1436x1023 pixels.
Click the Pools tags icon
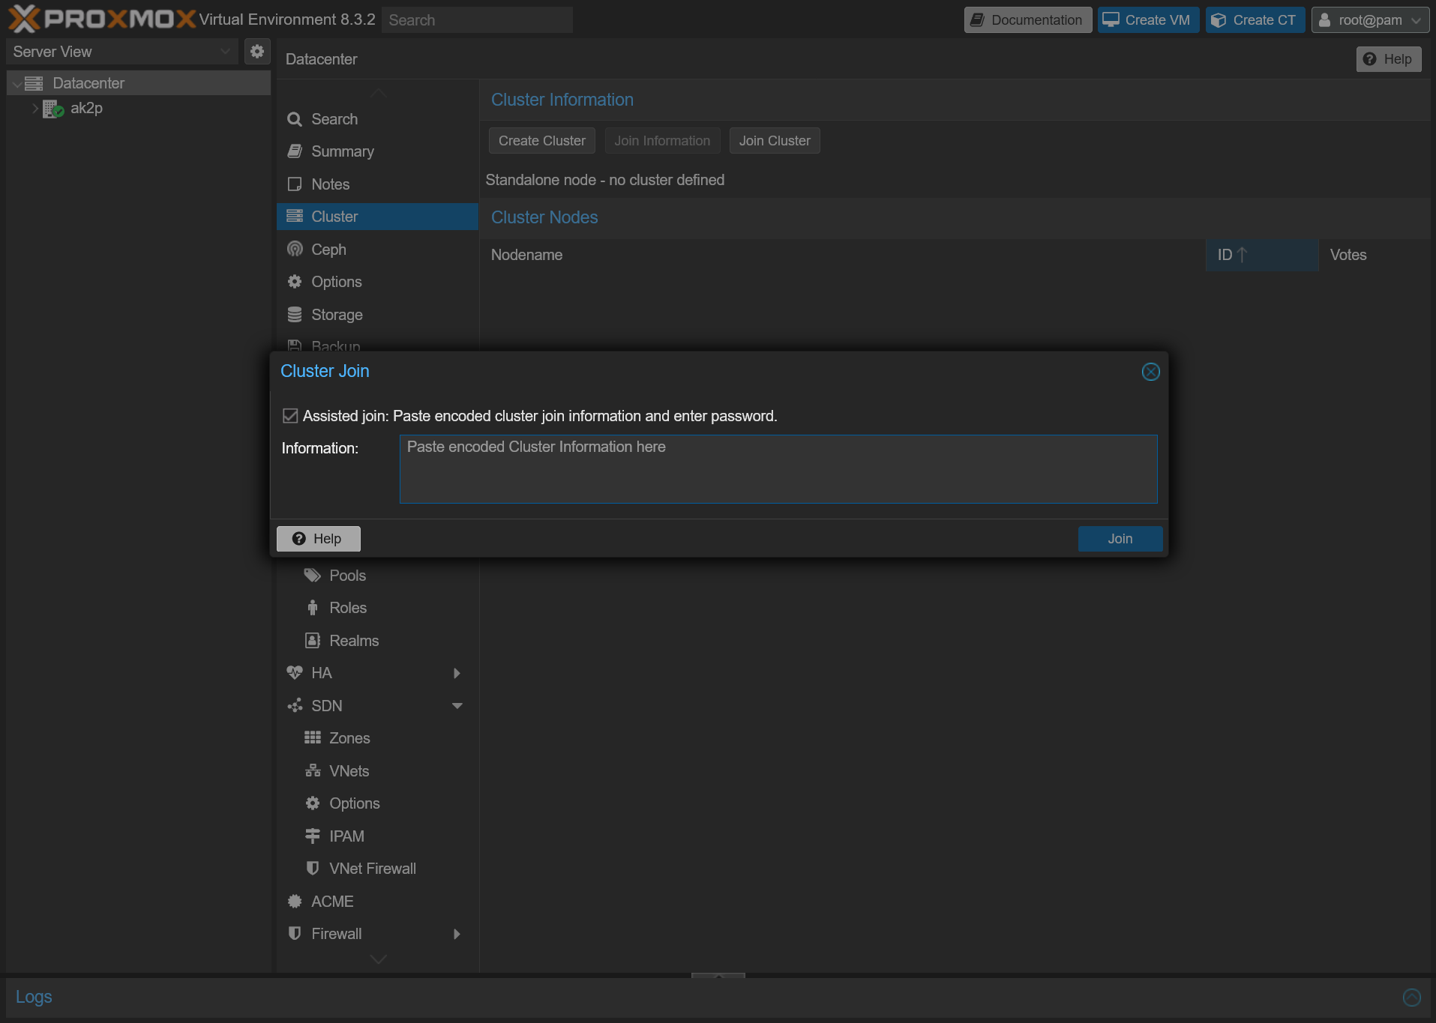[313, 576]
